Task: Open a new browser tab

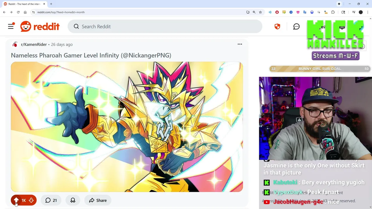Action: click(51, 4)
